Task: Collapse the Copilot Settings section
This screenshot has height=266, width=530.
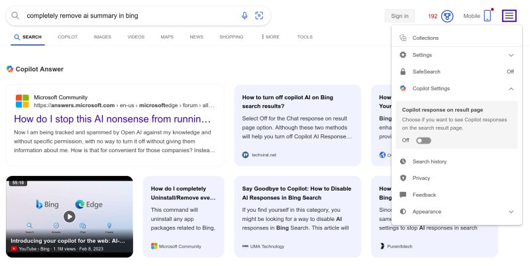Action: [x=511, y=89]
